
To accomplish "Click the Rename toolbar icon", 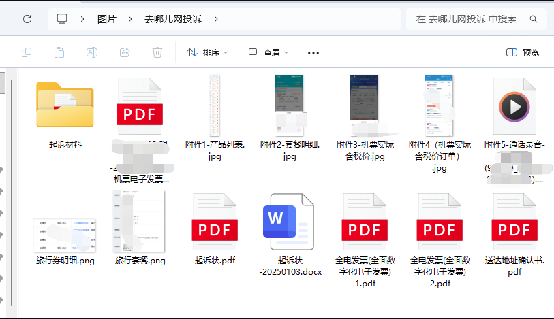I will 92,52.
